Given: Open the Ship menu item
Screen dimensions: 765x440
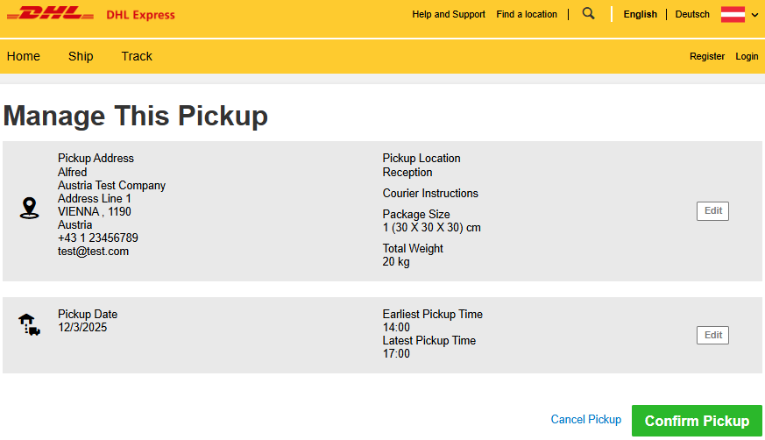Looking at the screenshot, I should 81,56.
